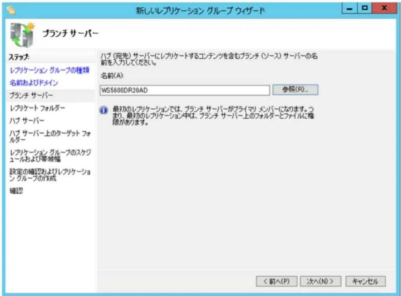Screen dimensions: 401x296
Task: Click the window title 新しいレプリケーション グループ ウィザード
Action: [200, 11]
